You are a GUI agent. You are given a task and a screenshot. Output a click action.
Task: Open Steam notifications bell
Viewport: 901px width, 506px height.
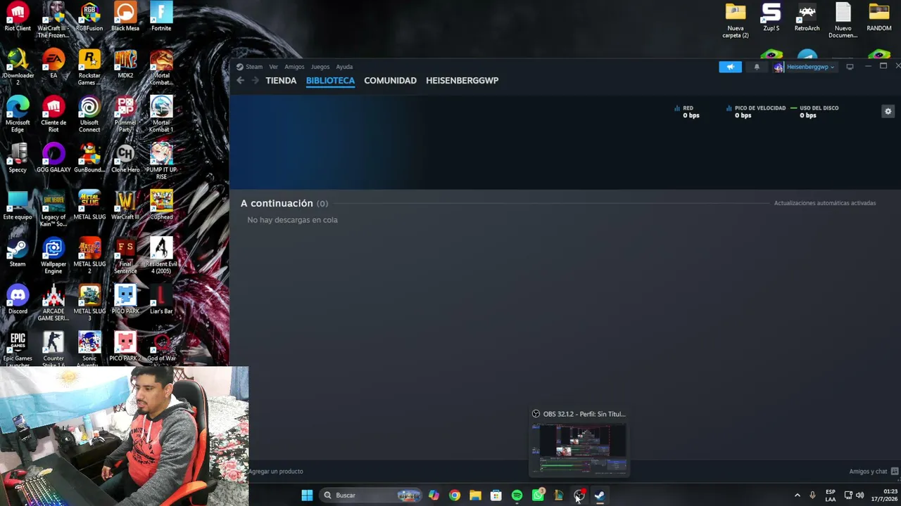click(757, 67)
